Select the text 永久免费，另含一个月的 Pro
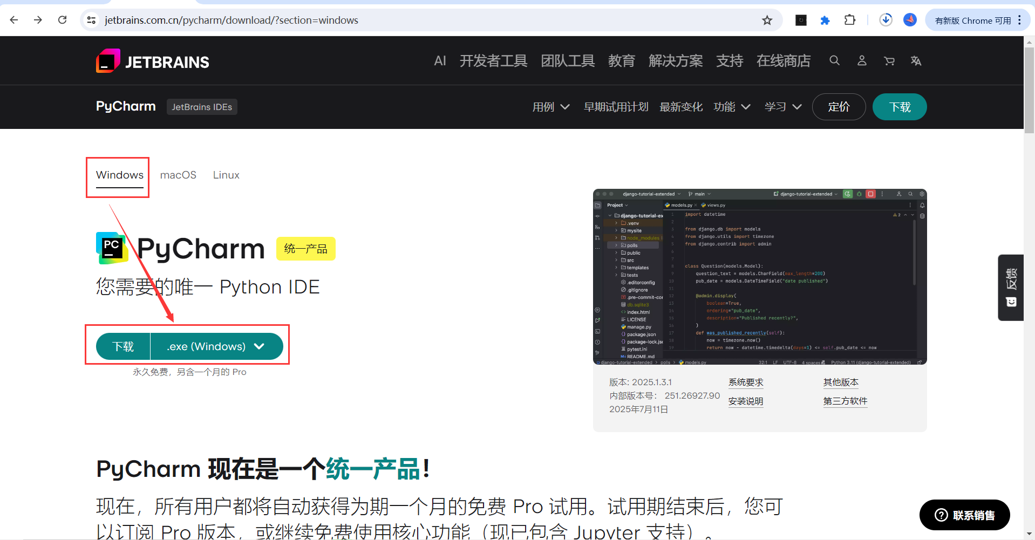 click(189, 372)
